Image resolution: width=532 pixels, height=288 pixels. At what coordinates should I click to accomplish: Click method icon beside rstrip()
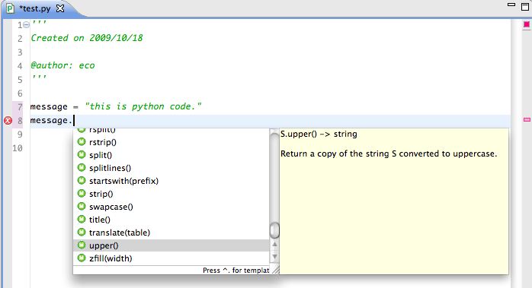pyautogui.click(x=82, y=142)
